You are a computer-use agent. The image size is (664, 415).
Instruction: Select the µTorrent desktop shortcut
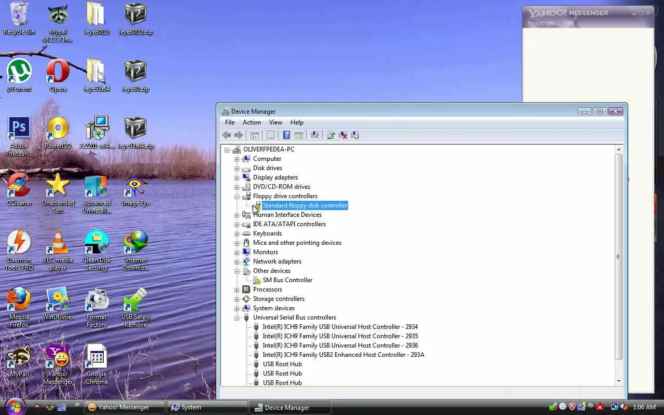[19, 76]
